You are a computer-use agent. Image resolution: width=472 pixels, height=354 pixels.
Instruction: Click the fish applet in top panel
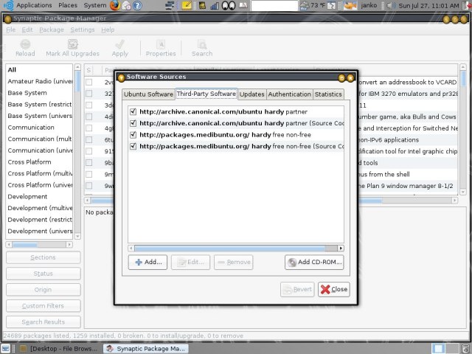click(x=350, y=5)
